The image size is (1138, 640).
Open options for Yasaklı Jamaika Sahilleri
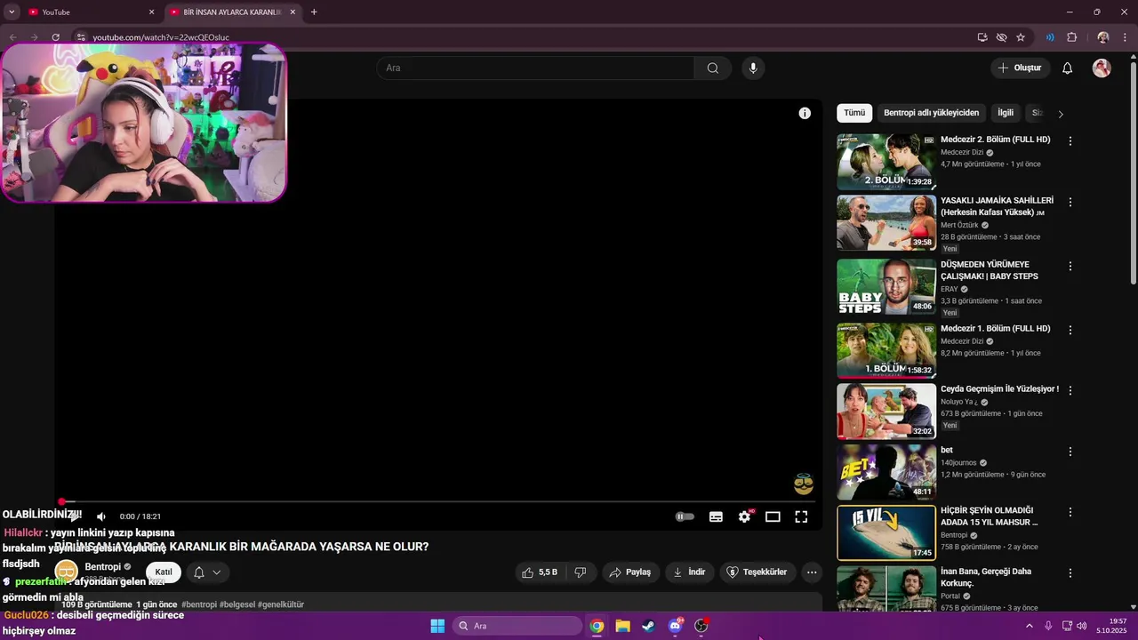point(1070,203)
